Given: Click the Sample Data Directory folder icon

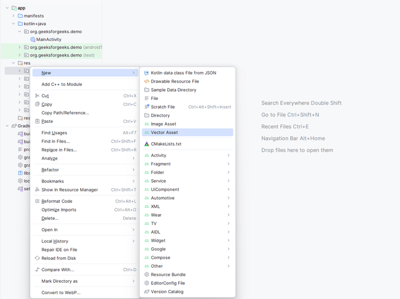Looking at the screenshot, I should click(146, 90).
